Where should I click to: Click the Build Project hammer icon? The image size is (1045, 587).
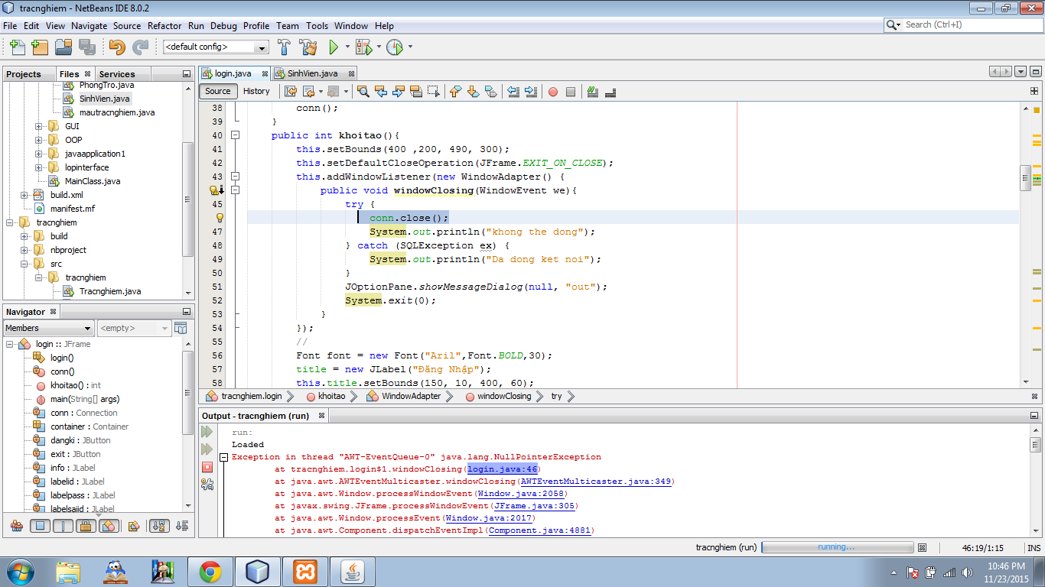tap(284, 47)
